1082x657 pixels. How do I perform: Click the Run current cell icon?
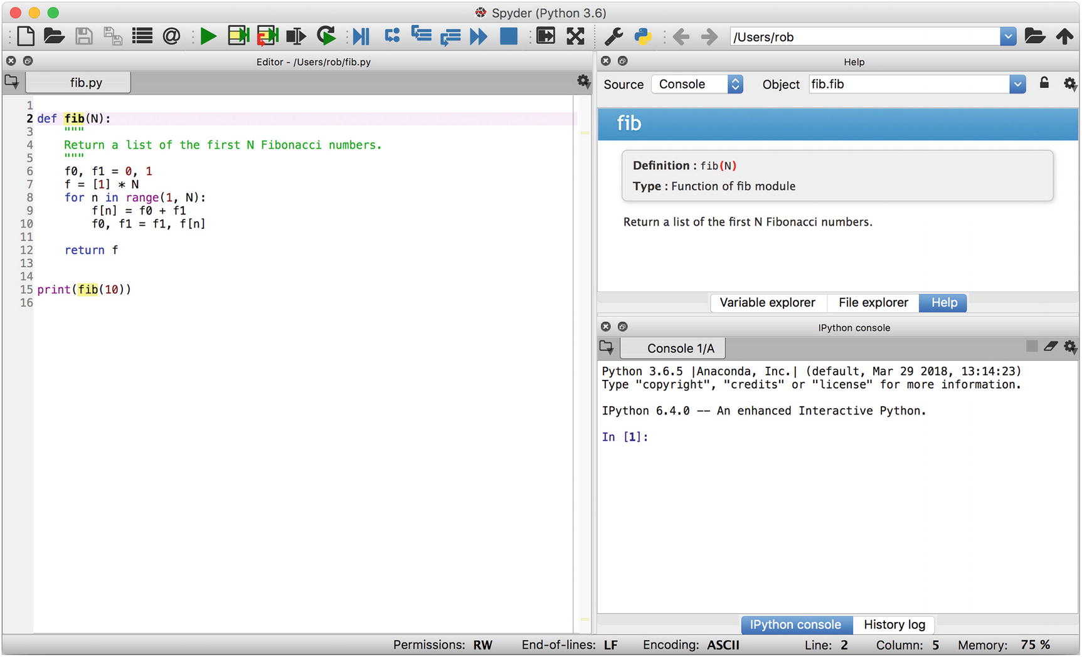[238, 36]
